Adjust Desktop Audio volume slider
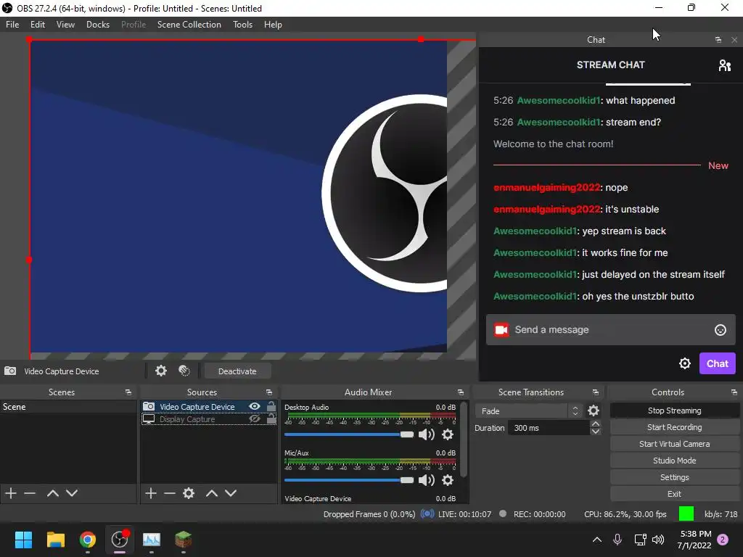 click(349, 434)
